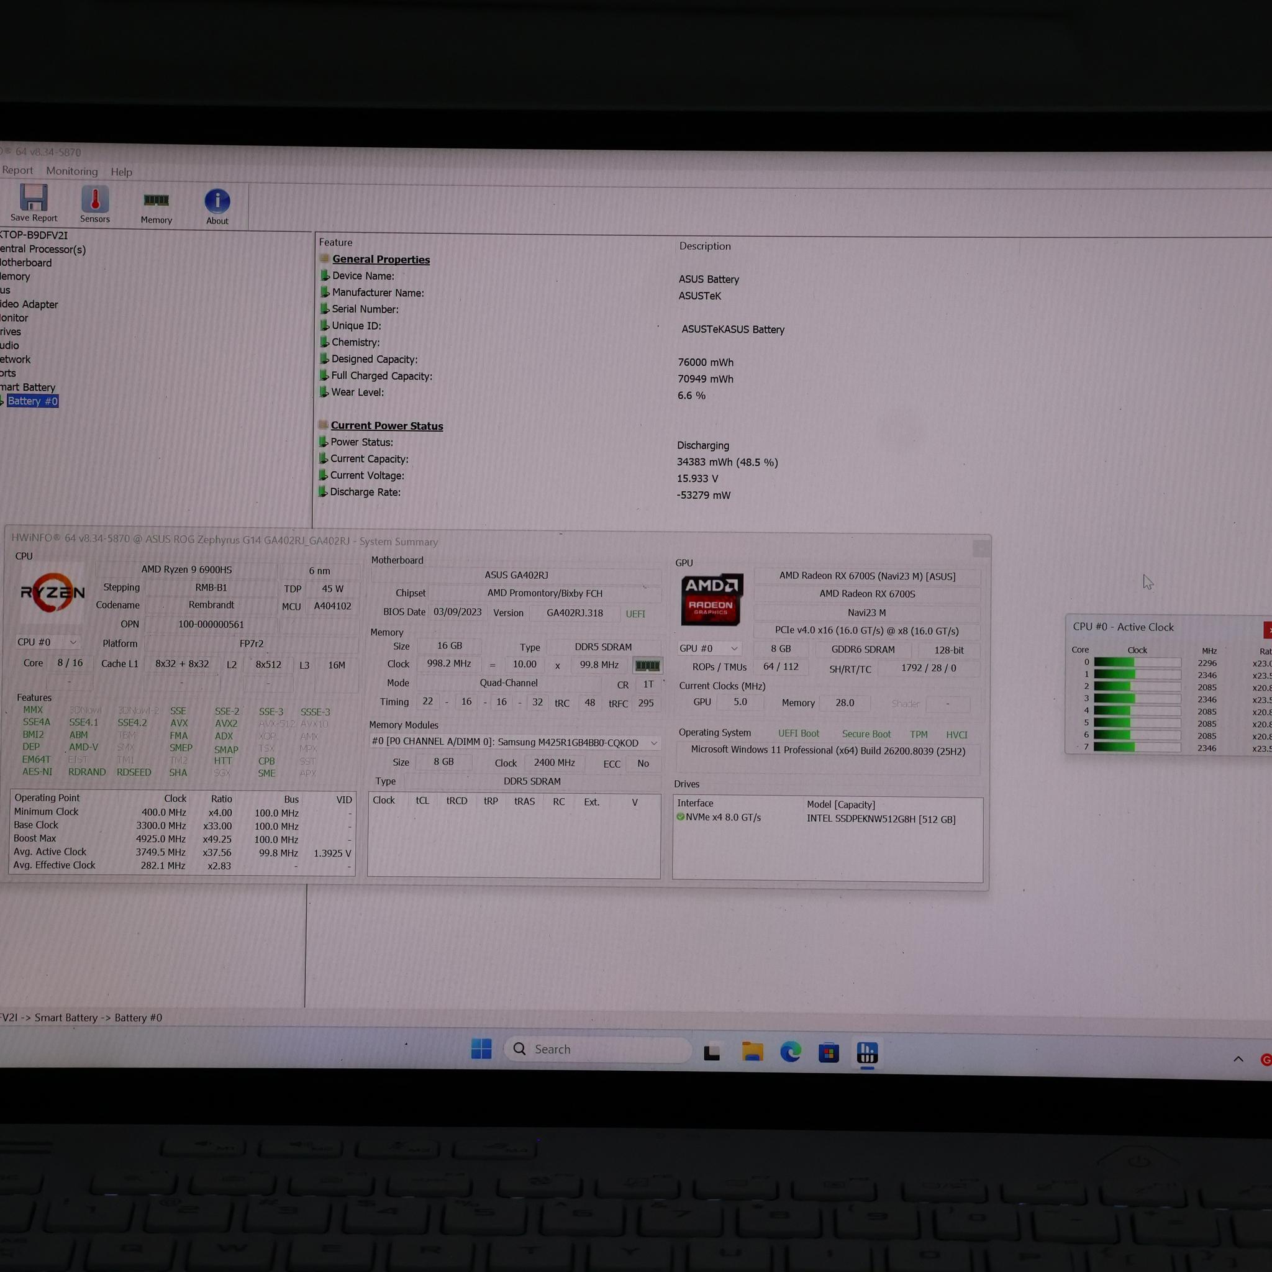Screen dimensions: 1272x1272
Task: Click the Description column header
Action: (704, 245)
